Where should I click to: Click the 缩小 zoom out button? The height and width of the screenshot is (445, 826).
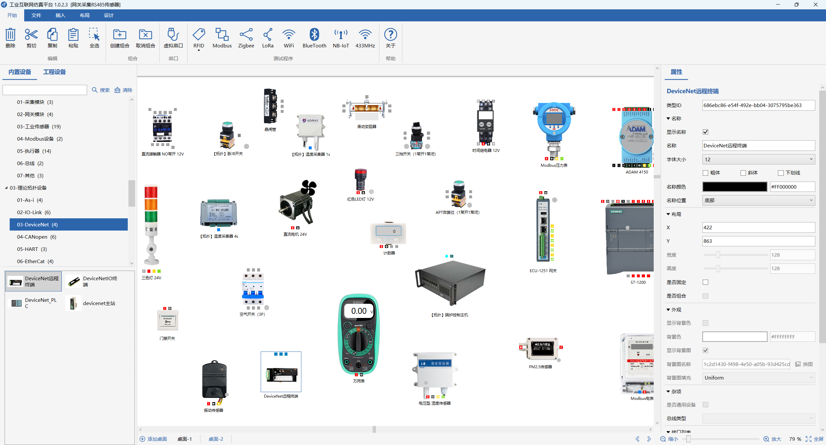(x=669, y=439)
